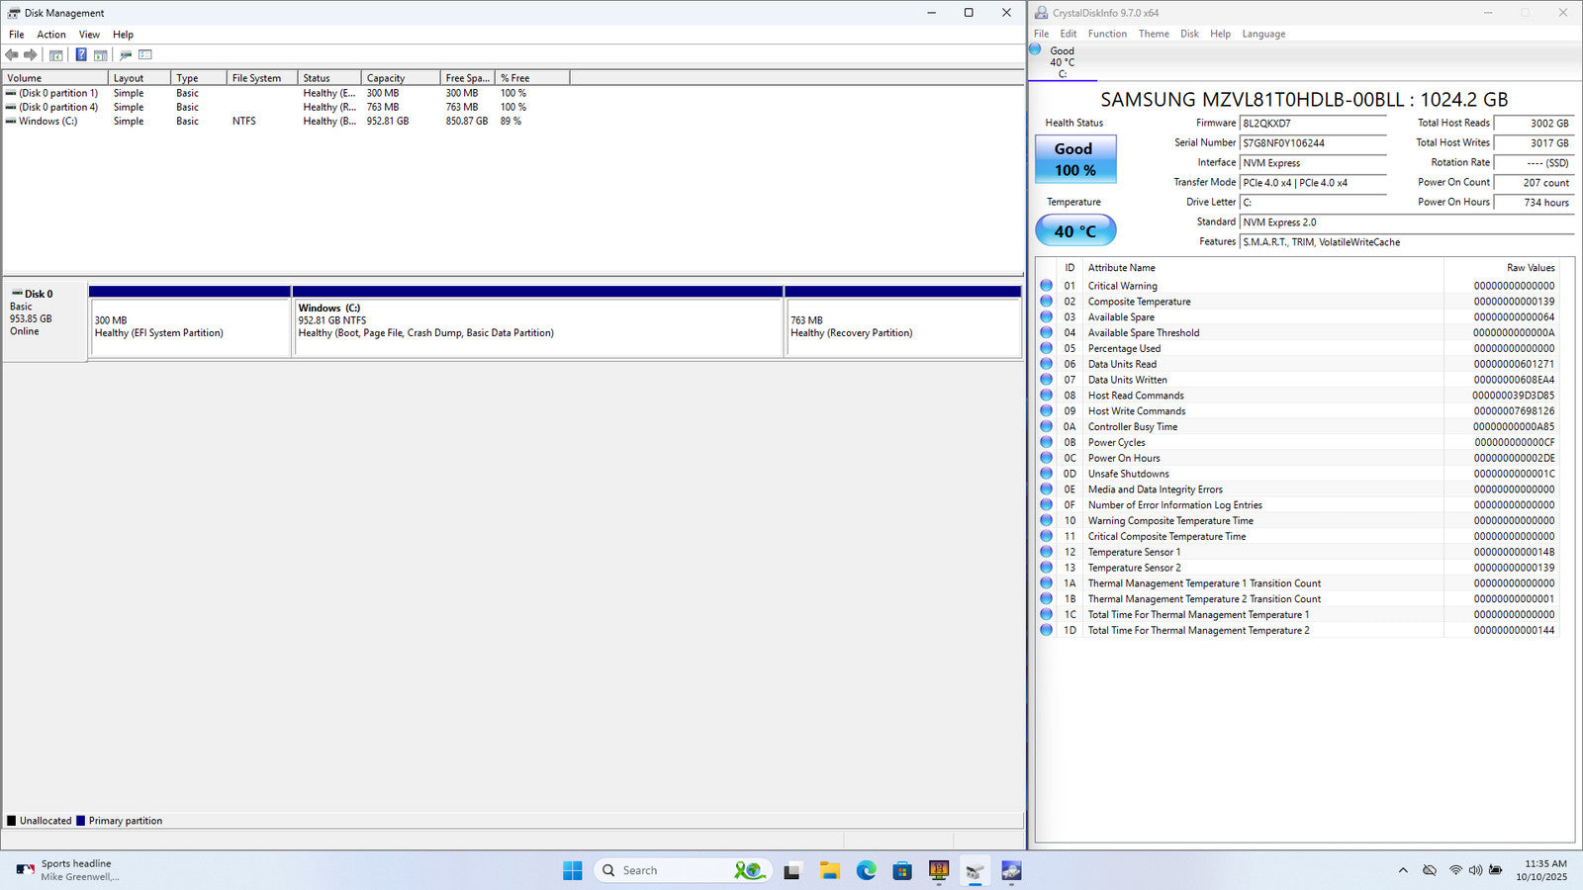Click the blue Help question mark icon
The width and height of the screenshot is (1583, 890).
click(x=81, y=55)
